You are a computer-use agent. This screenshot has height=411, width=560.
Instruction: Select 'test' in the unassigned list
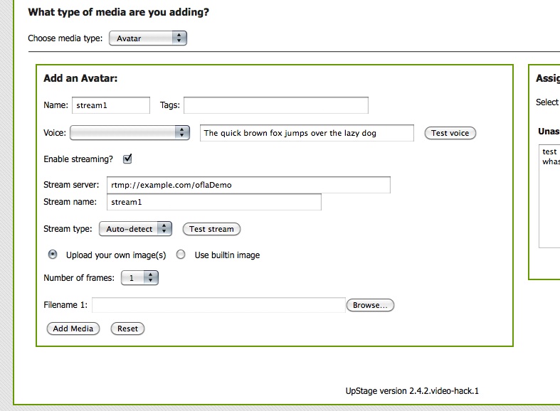549,151
